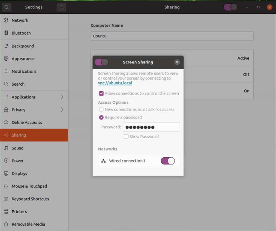
Task: Go to Background settings
Action: pos(34,46)
